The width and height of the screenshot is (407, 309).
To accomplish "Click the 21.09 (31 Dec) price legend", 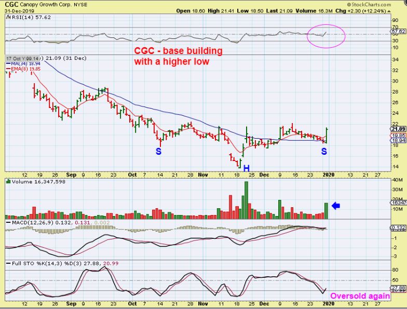I will coord(66,58).
